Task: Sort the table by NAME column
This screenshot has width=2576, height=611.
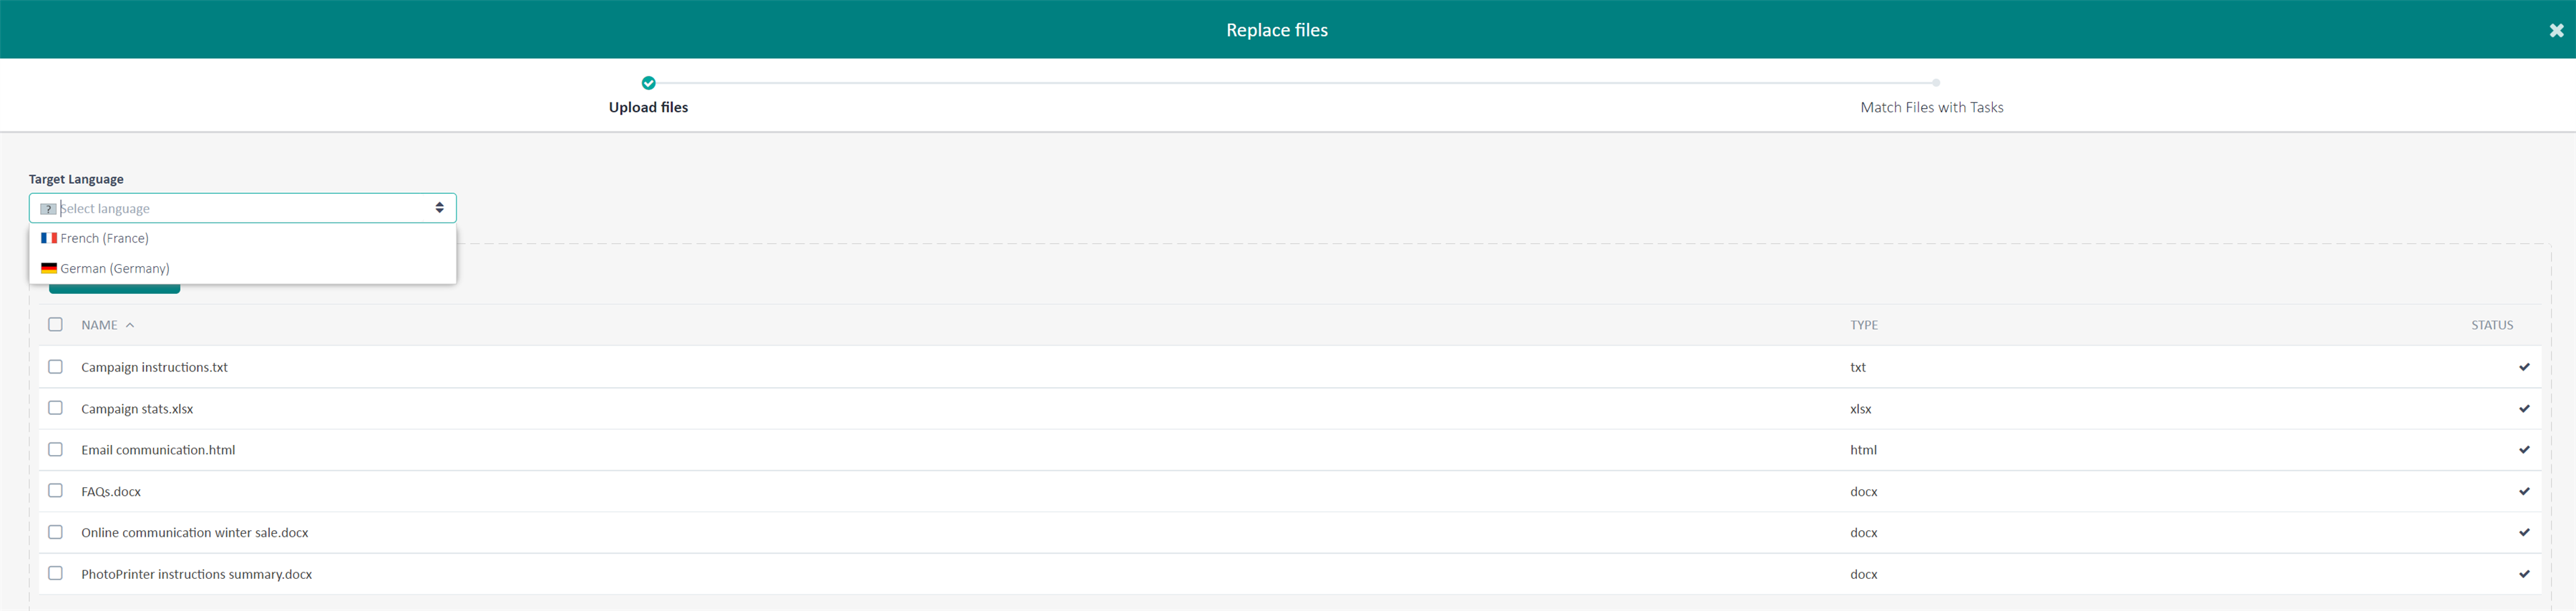Action: coord(99,325)
